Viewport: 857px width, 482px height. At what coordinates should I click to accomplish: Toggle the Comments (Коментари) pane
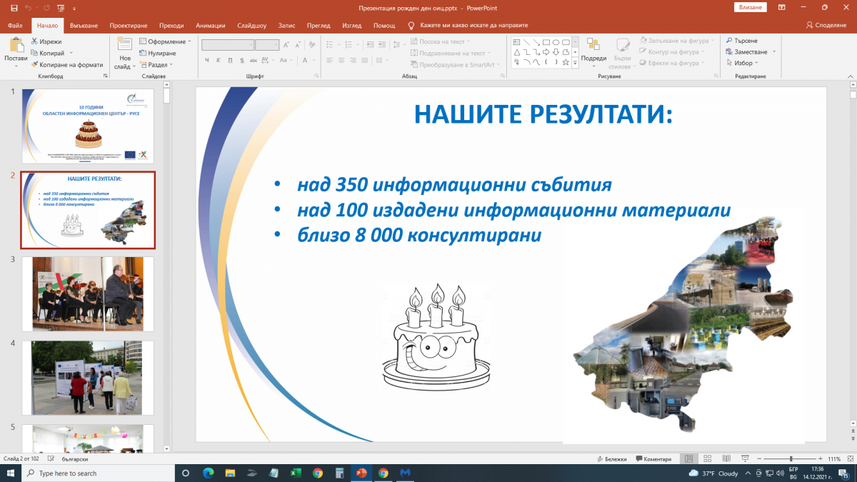coord(653,459)
